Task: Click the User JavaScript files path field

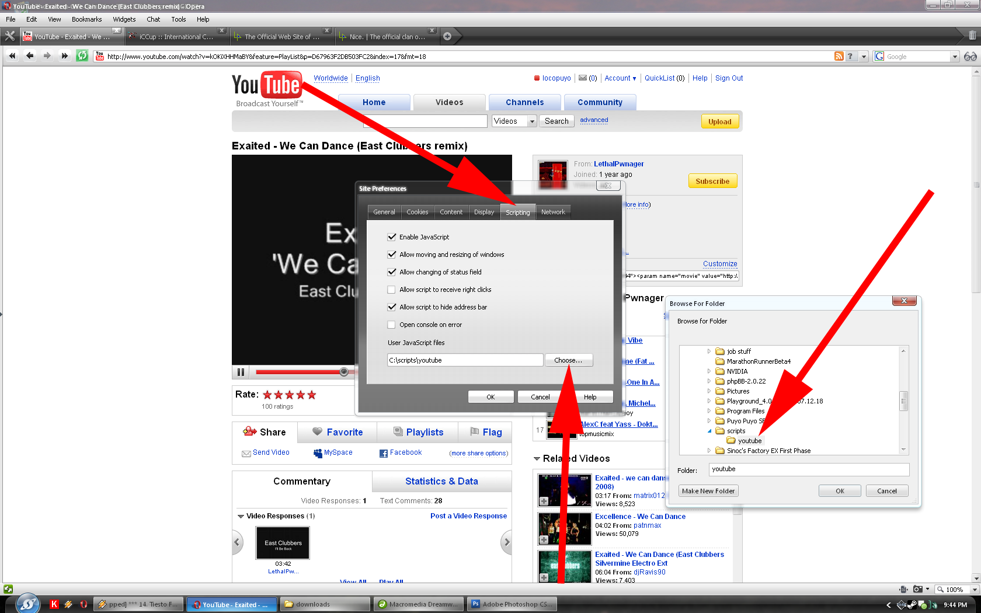Action: [x=465, y=360]
